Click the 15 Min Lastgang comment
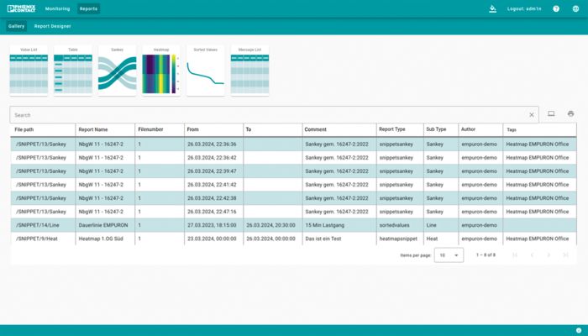588x336 pixels. [x=325, y=225]
